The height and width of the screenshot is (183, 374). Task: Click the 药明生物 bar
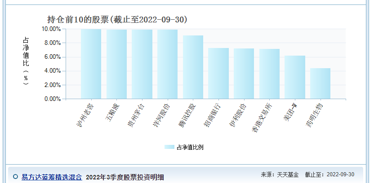[320, 83]
